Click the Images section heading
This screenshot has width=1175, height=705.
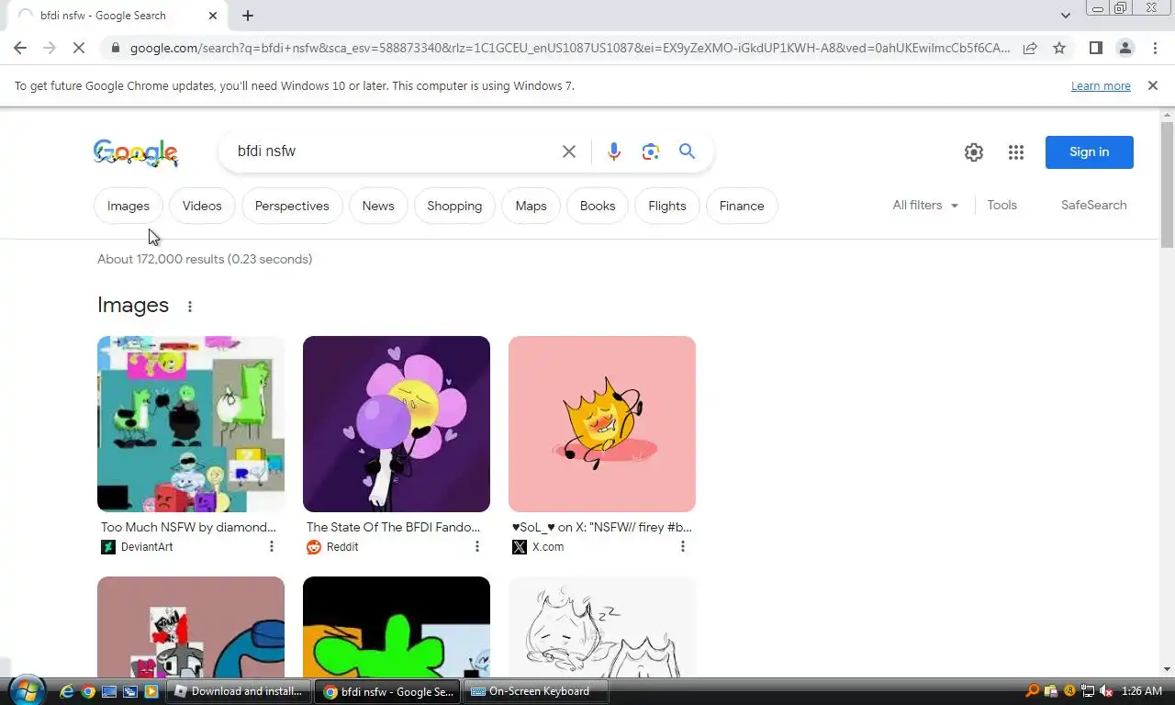(133, 305)
